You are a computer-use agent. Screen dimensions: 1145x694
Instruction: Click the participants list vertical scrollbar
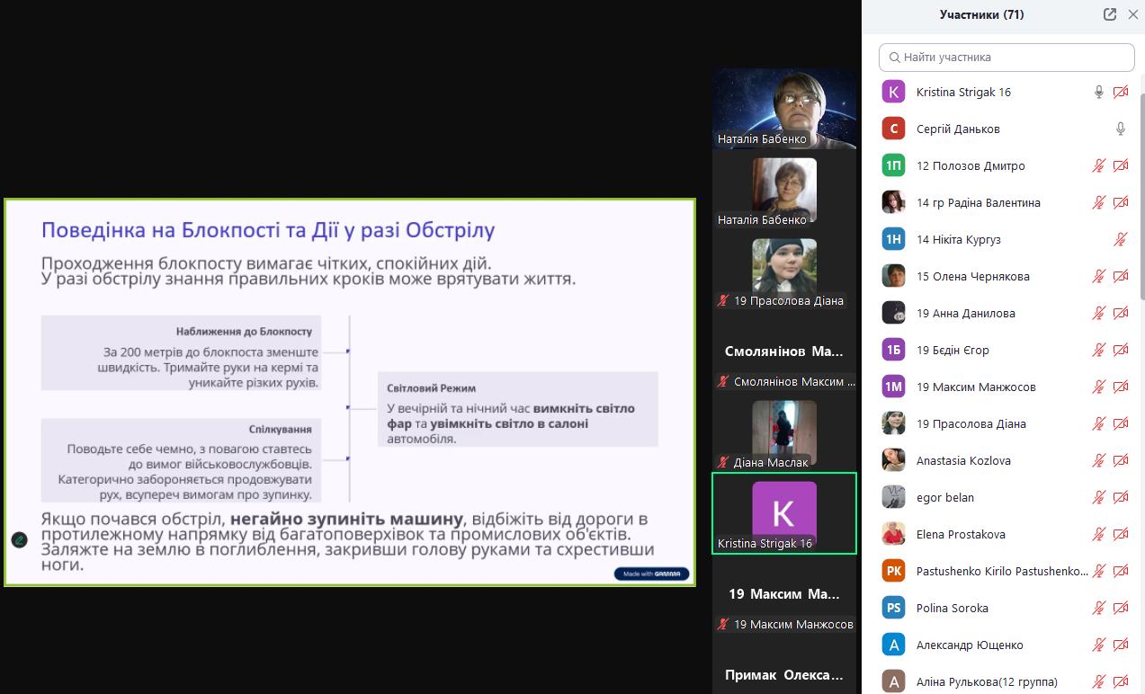point(1141,198)
